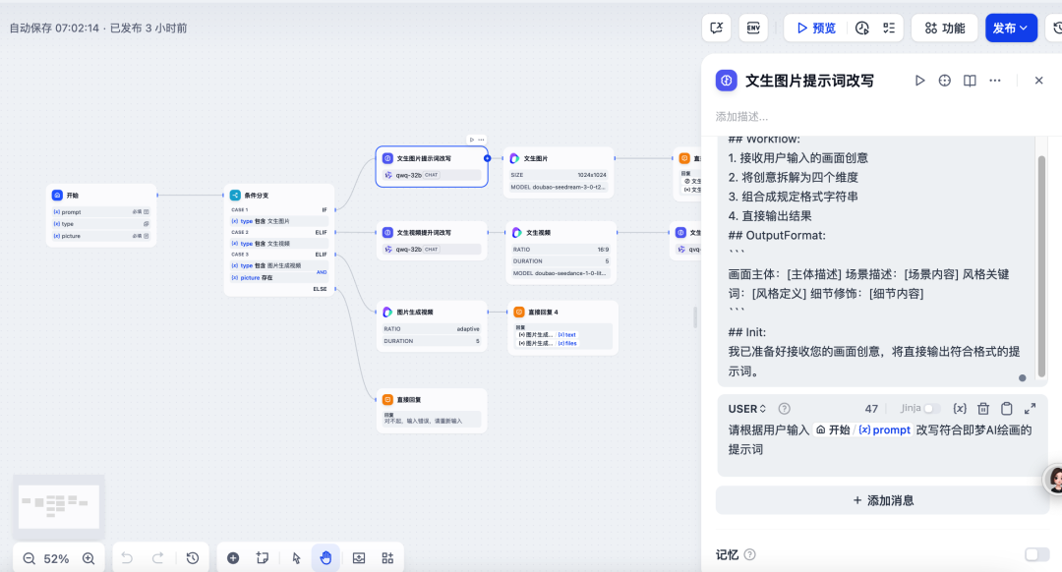
Task: Open the 功能 features button
Action: (x=944, y=28)
